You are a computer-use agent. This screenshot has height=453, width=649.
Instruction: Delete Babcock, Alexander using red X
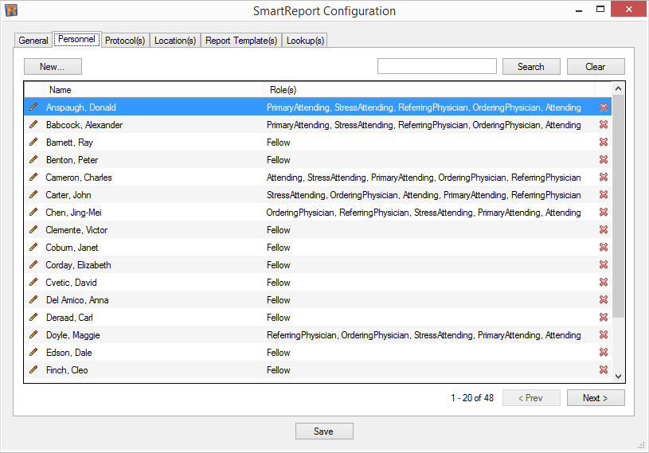click(x=603, y=125)
